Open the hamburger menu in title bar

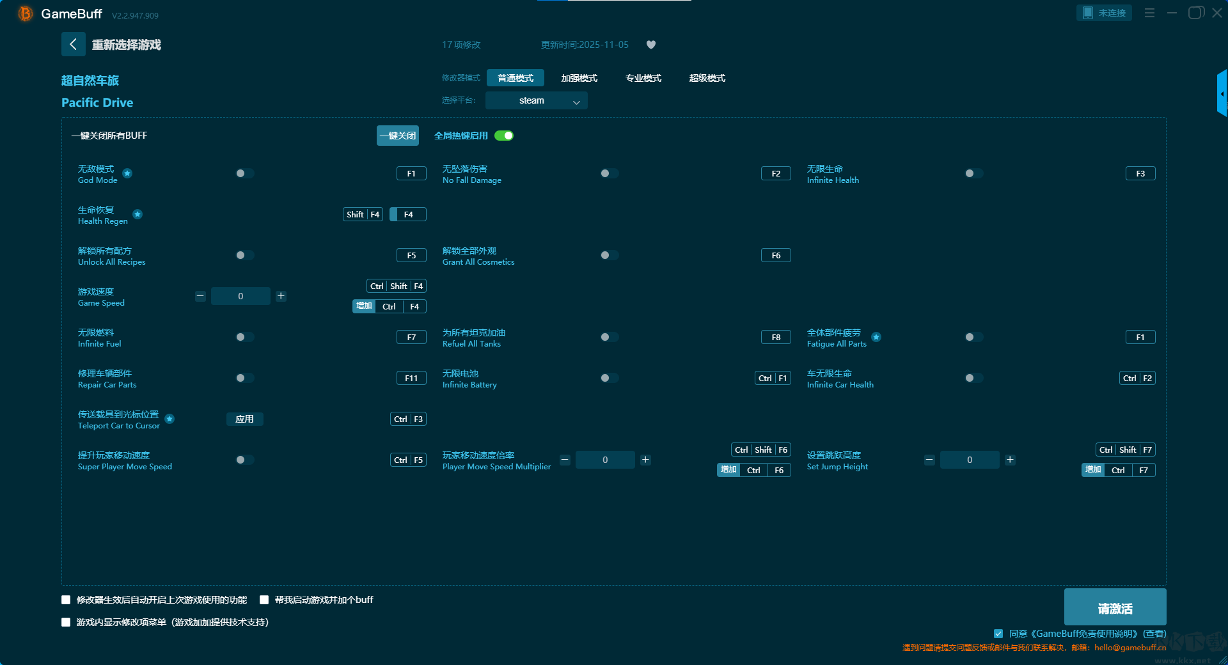coord(1149,13)
